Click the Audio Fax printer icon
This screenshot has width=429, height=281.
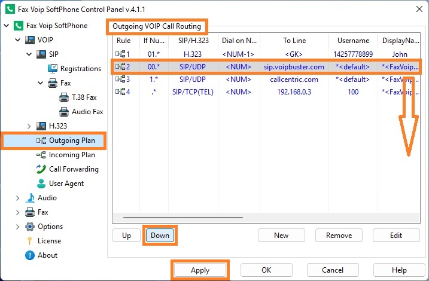(x=64, y=112)
